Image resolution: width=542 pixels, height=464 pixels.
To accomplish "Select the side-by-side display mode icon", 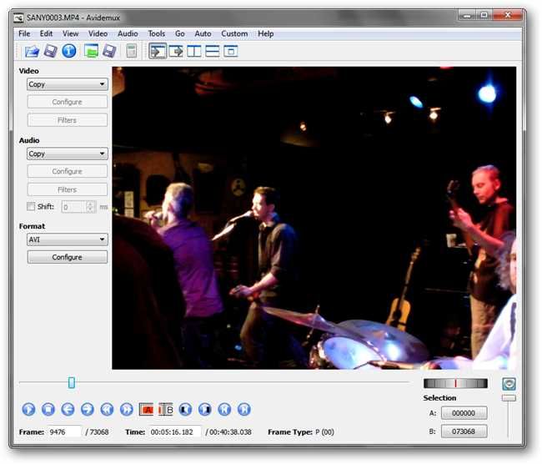I will point(194,51).
